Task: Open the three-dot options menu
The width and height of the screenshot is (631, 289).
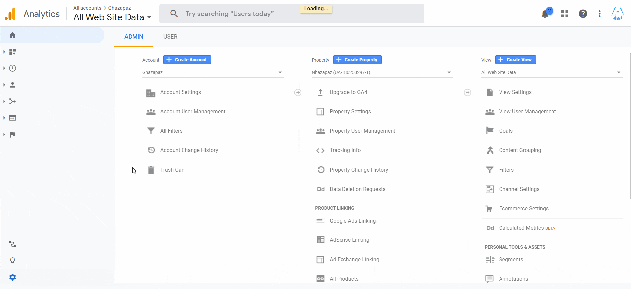Action: (600, 14)
